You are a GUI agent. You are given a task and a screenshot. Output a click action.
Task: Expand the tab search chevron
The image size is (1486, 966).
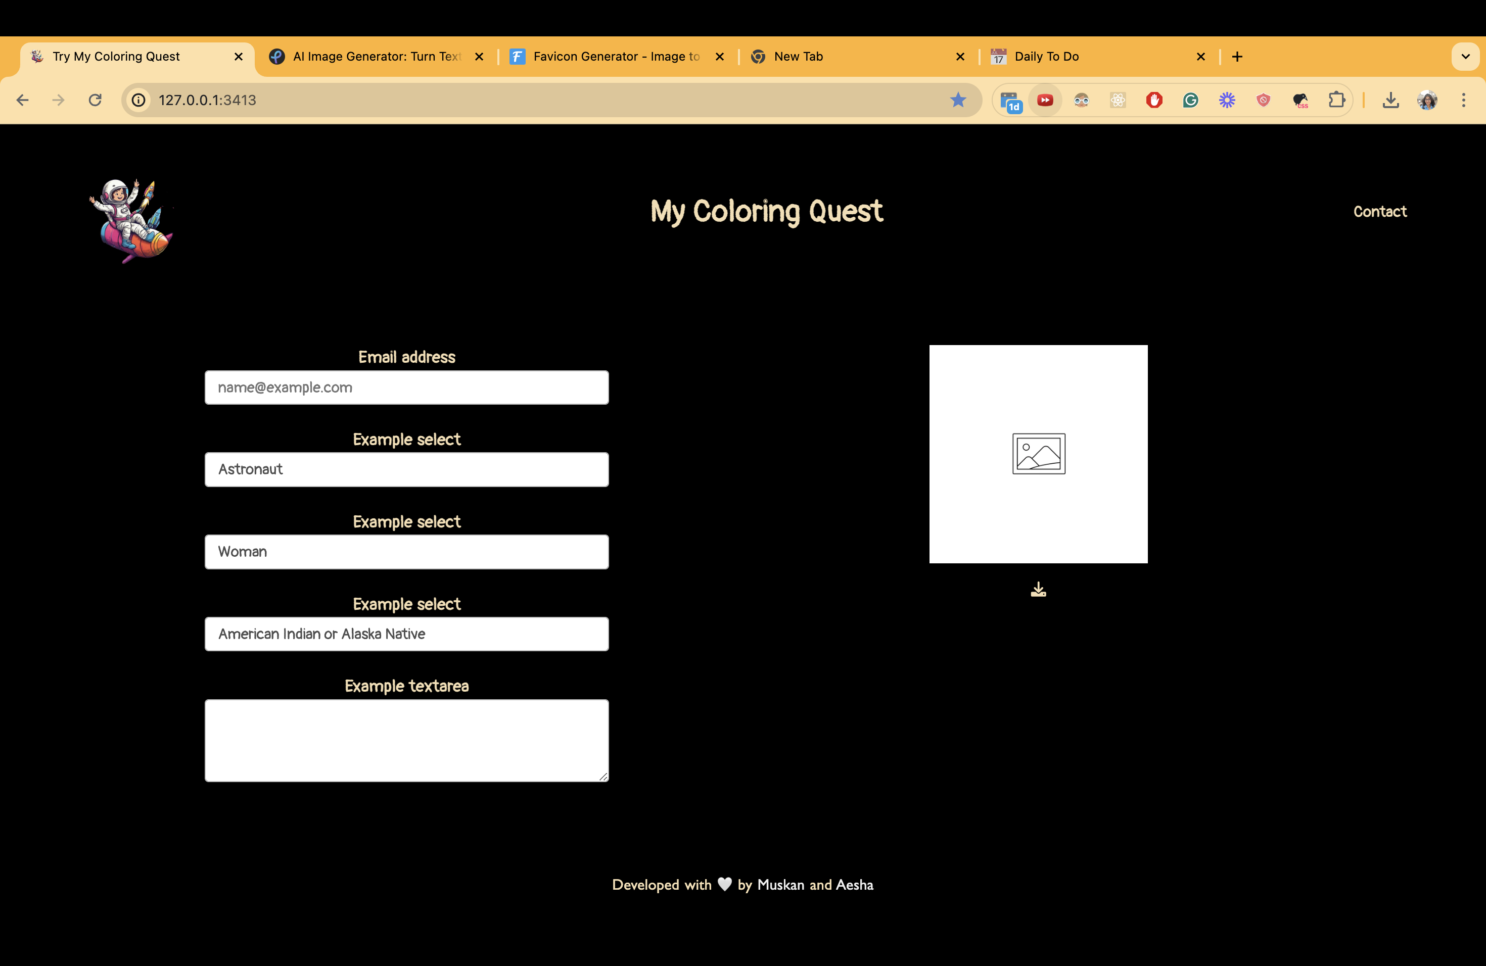(1465, 56)
